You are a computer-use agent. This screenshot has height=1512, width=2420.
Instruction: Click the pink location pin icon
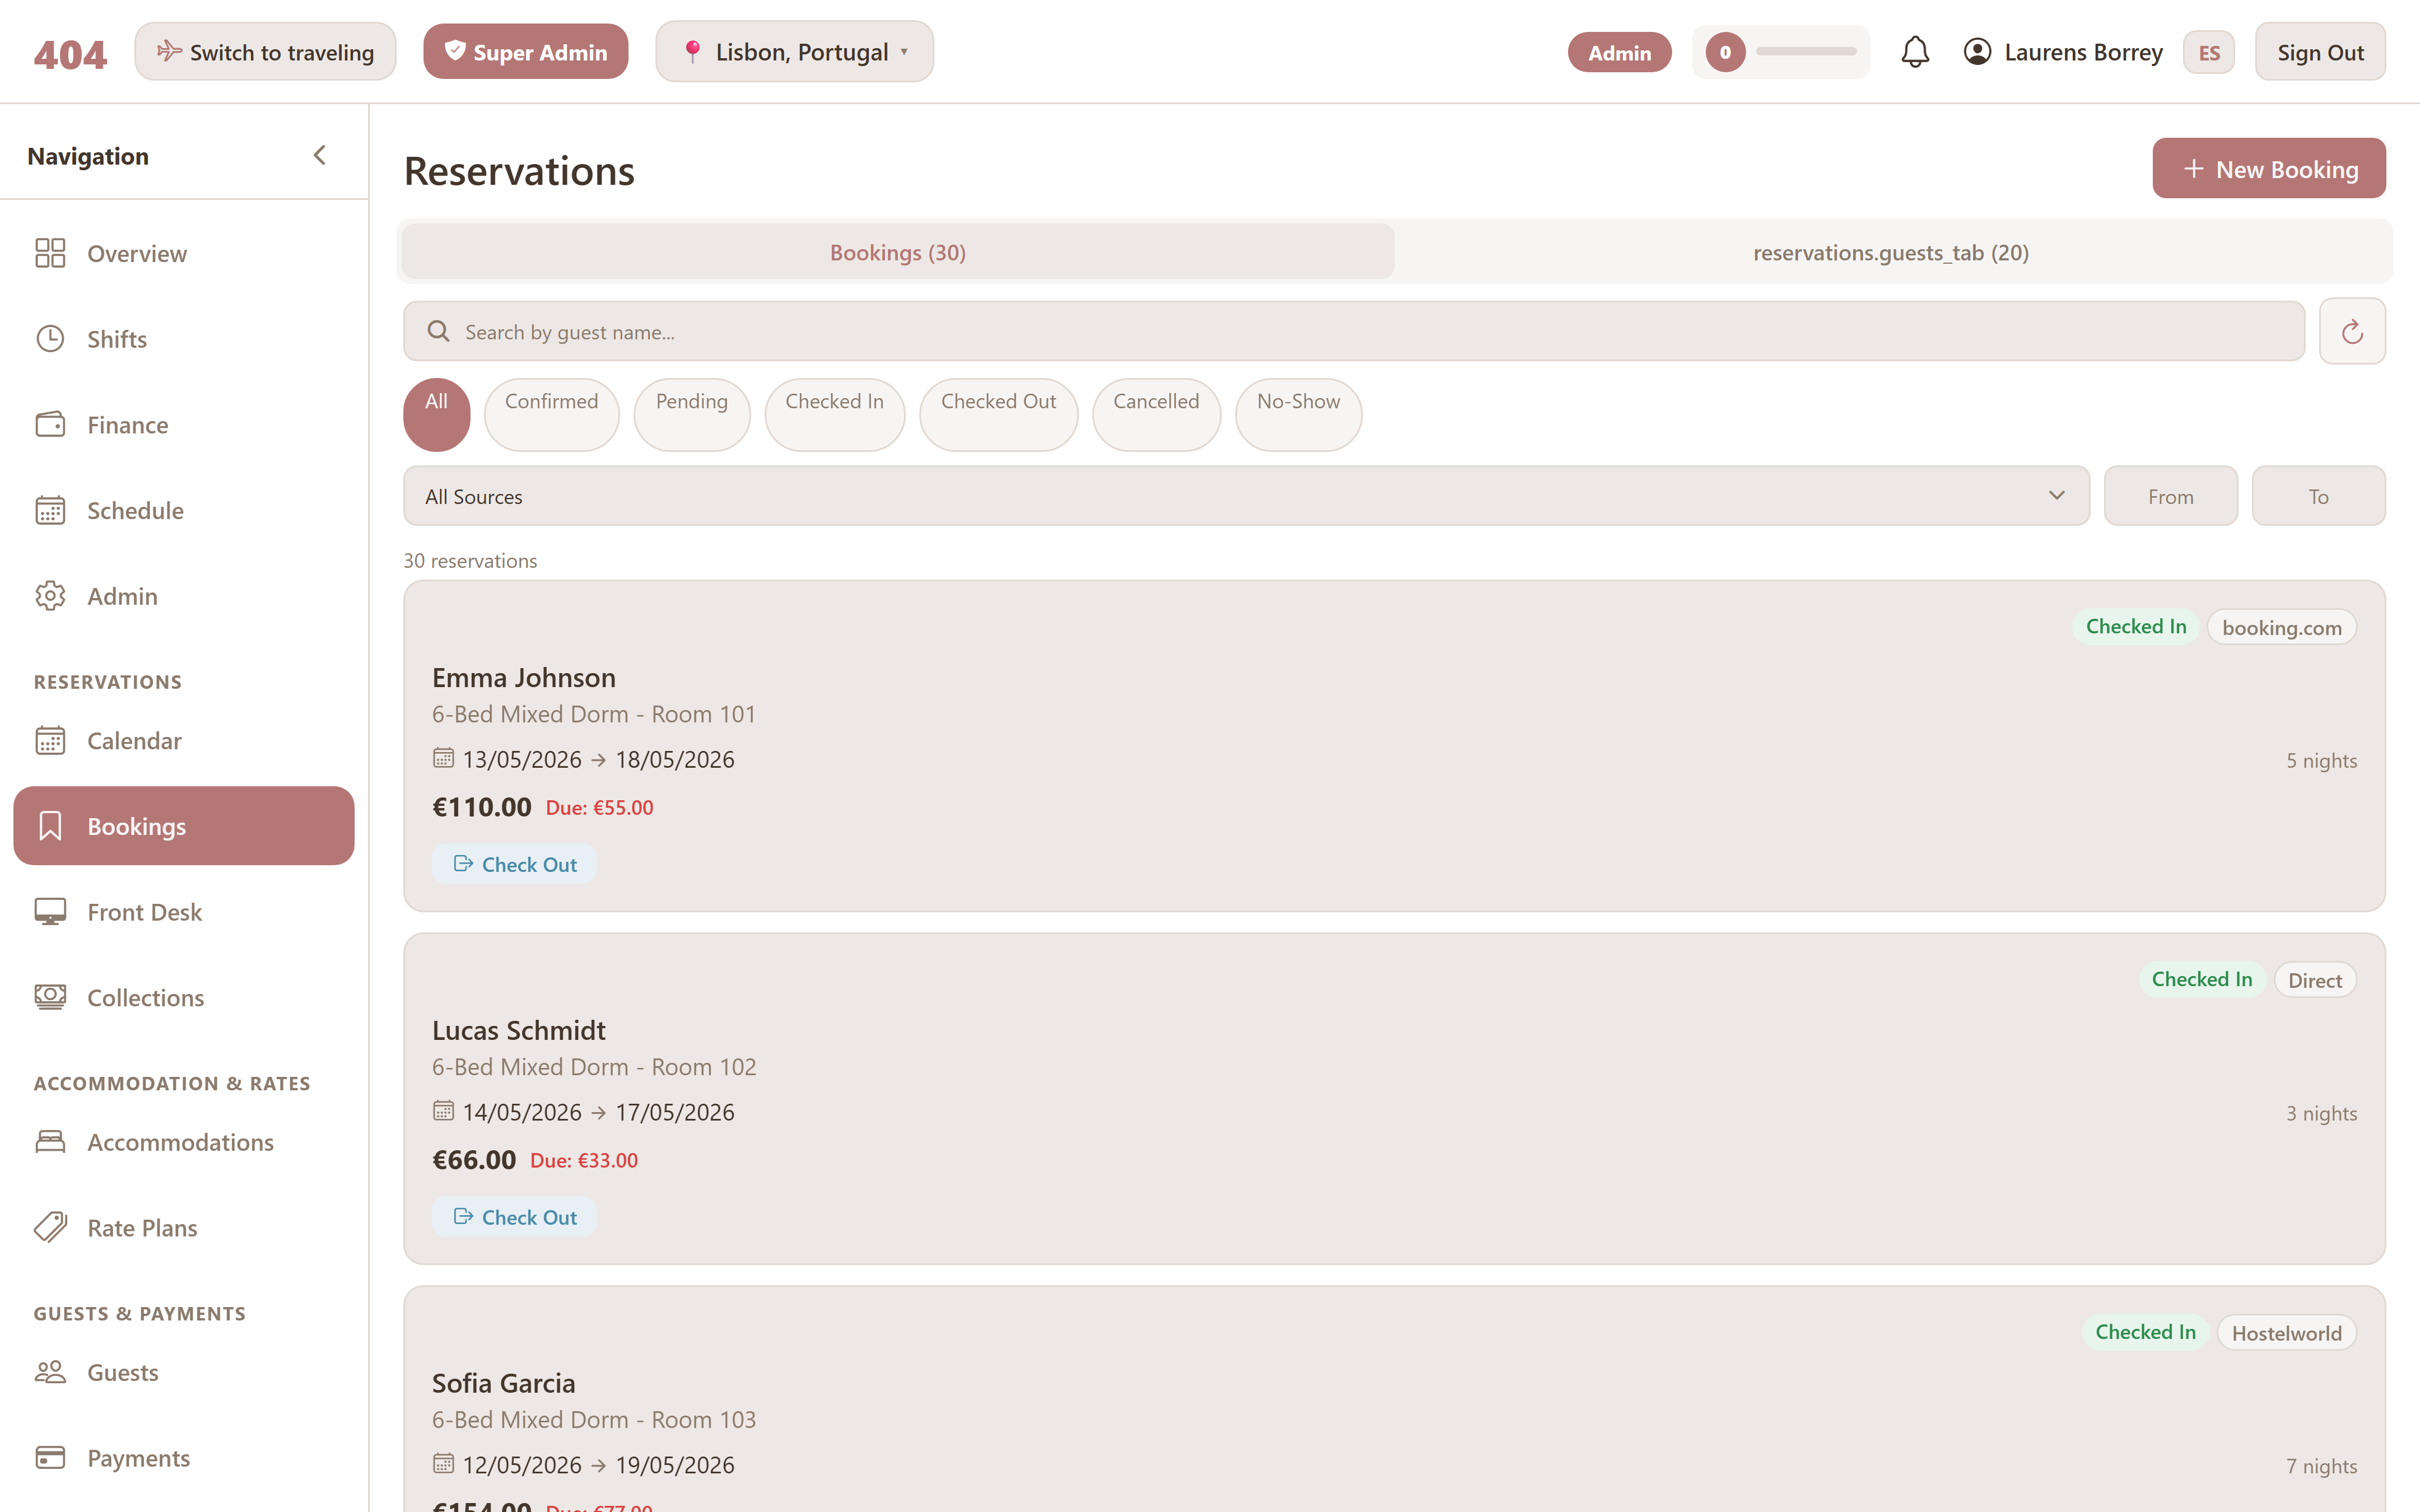(692, 52)
